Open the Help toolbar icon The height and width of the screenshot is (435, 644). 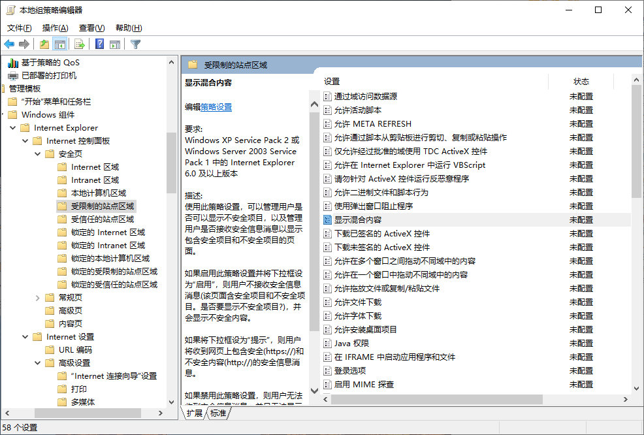tap(99, 44)
